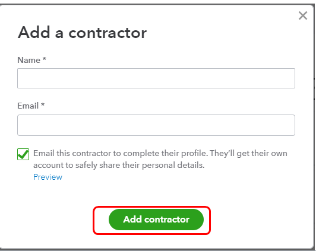Focus the Email input box
Screen dimensions: 316x251
click(156, 125)
